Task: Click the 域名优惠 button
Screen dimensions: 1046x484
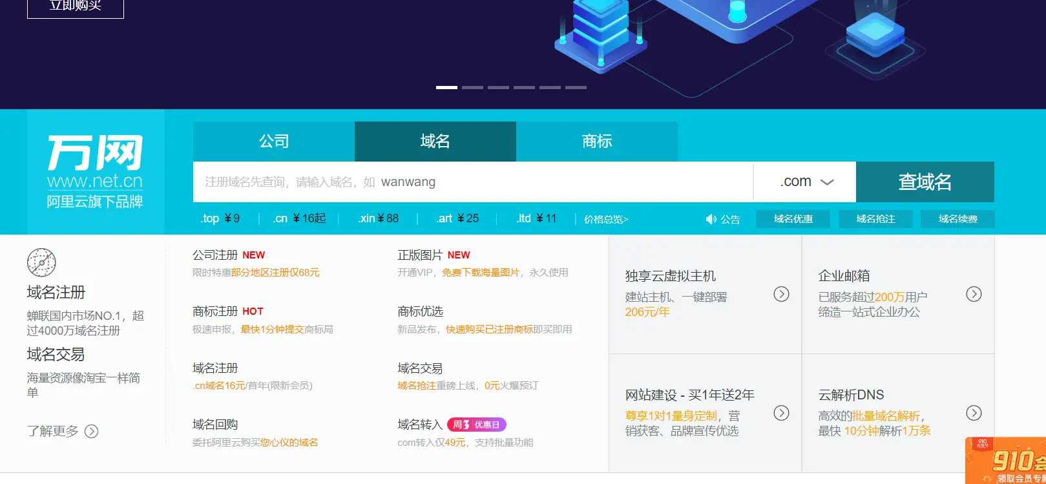Action: point(793,219)
